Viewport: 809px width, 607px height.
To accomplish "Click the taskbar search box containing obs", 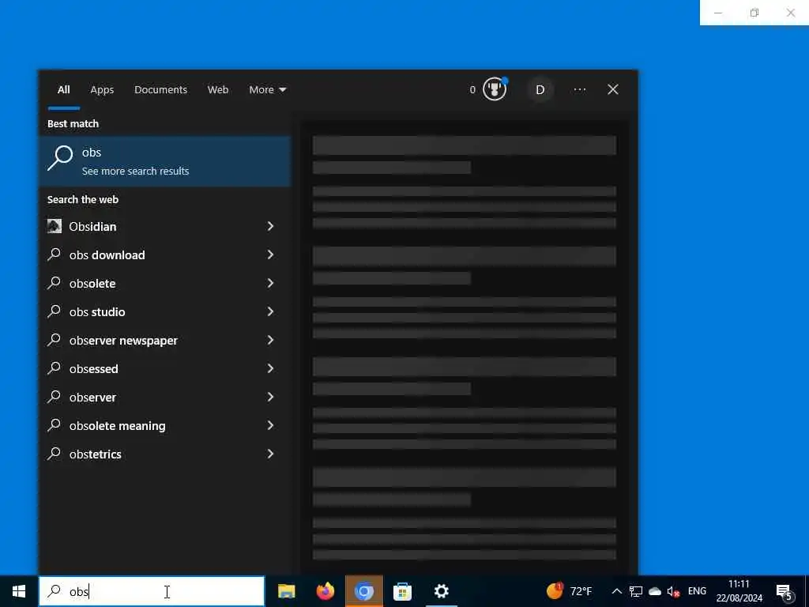I will pos(152,591).
